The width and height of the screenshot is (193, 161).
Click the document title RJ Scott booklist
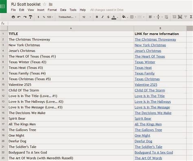[26, 4]
